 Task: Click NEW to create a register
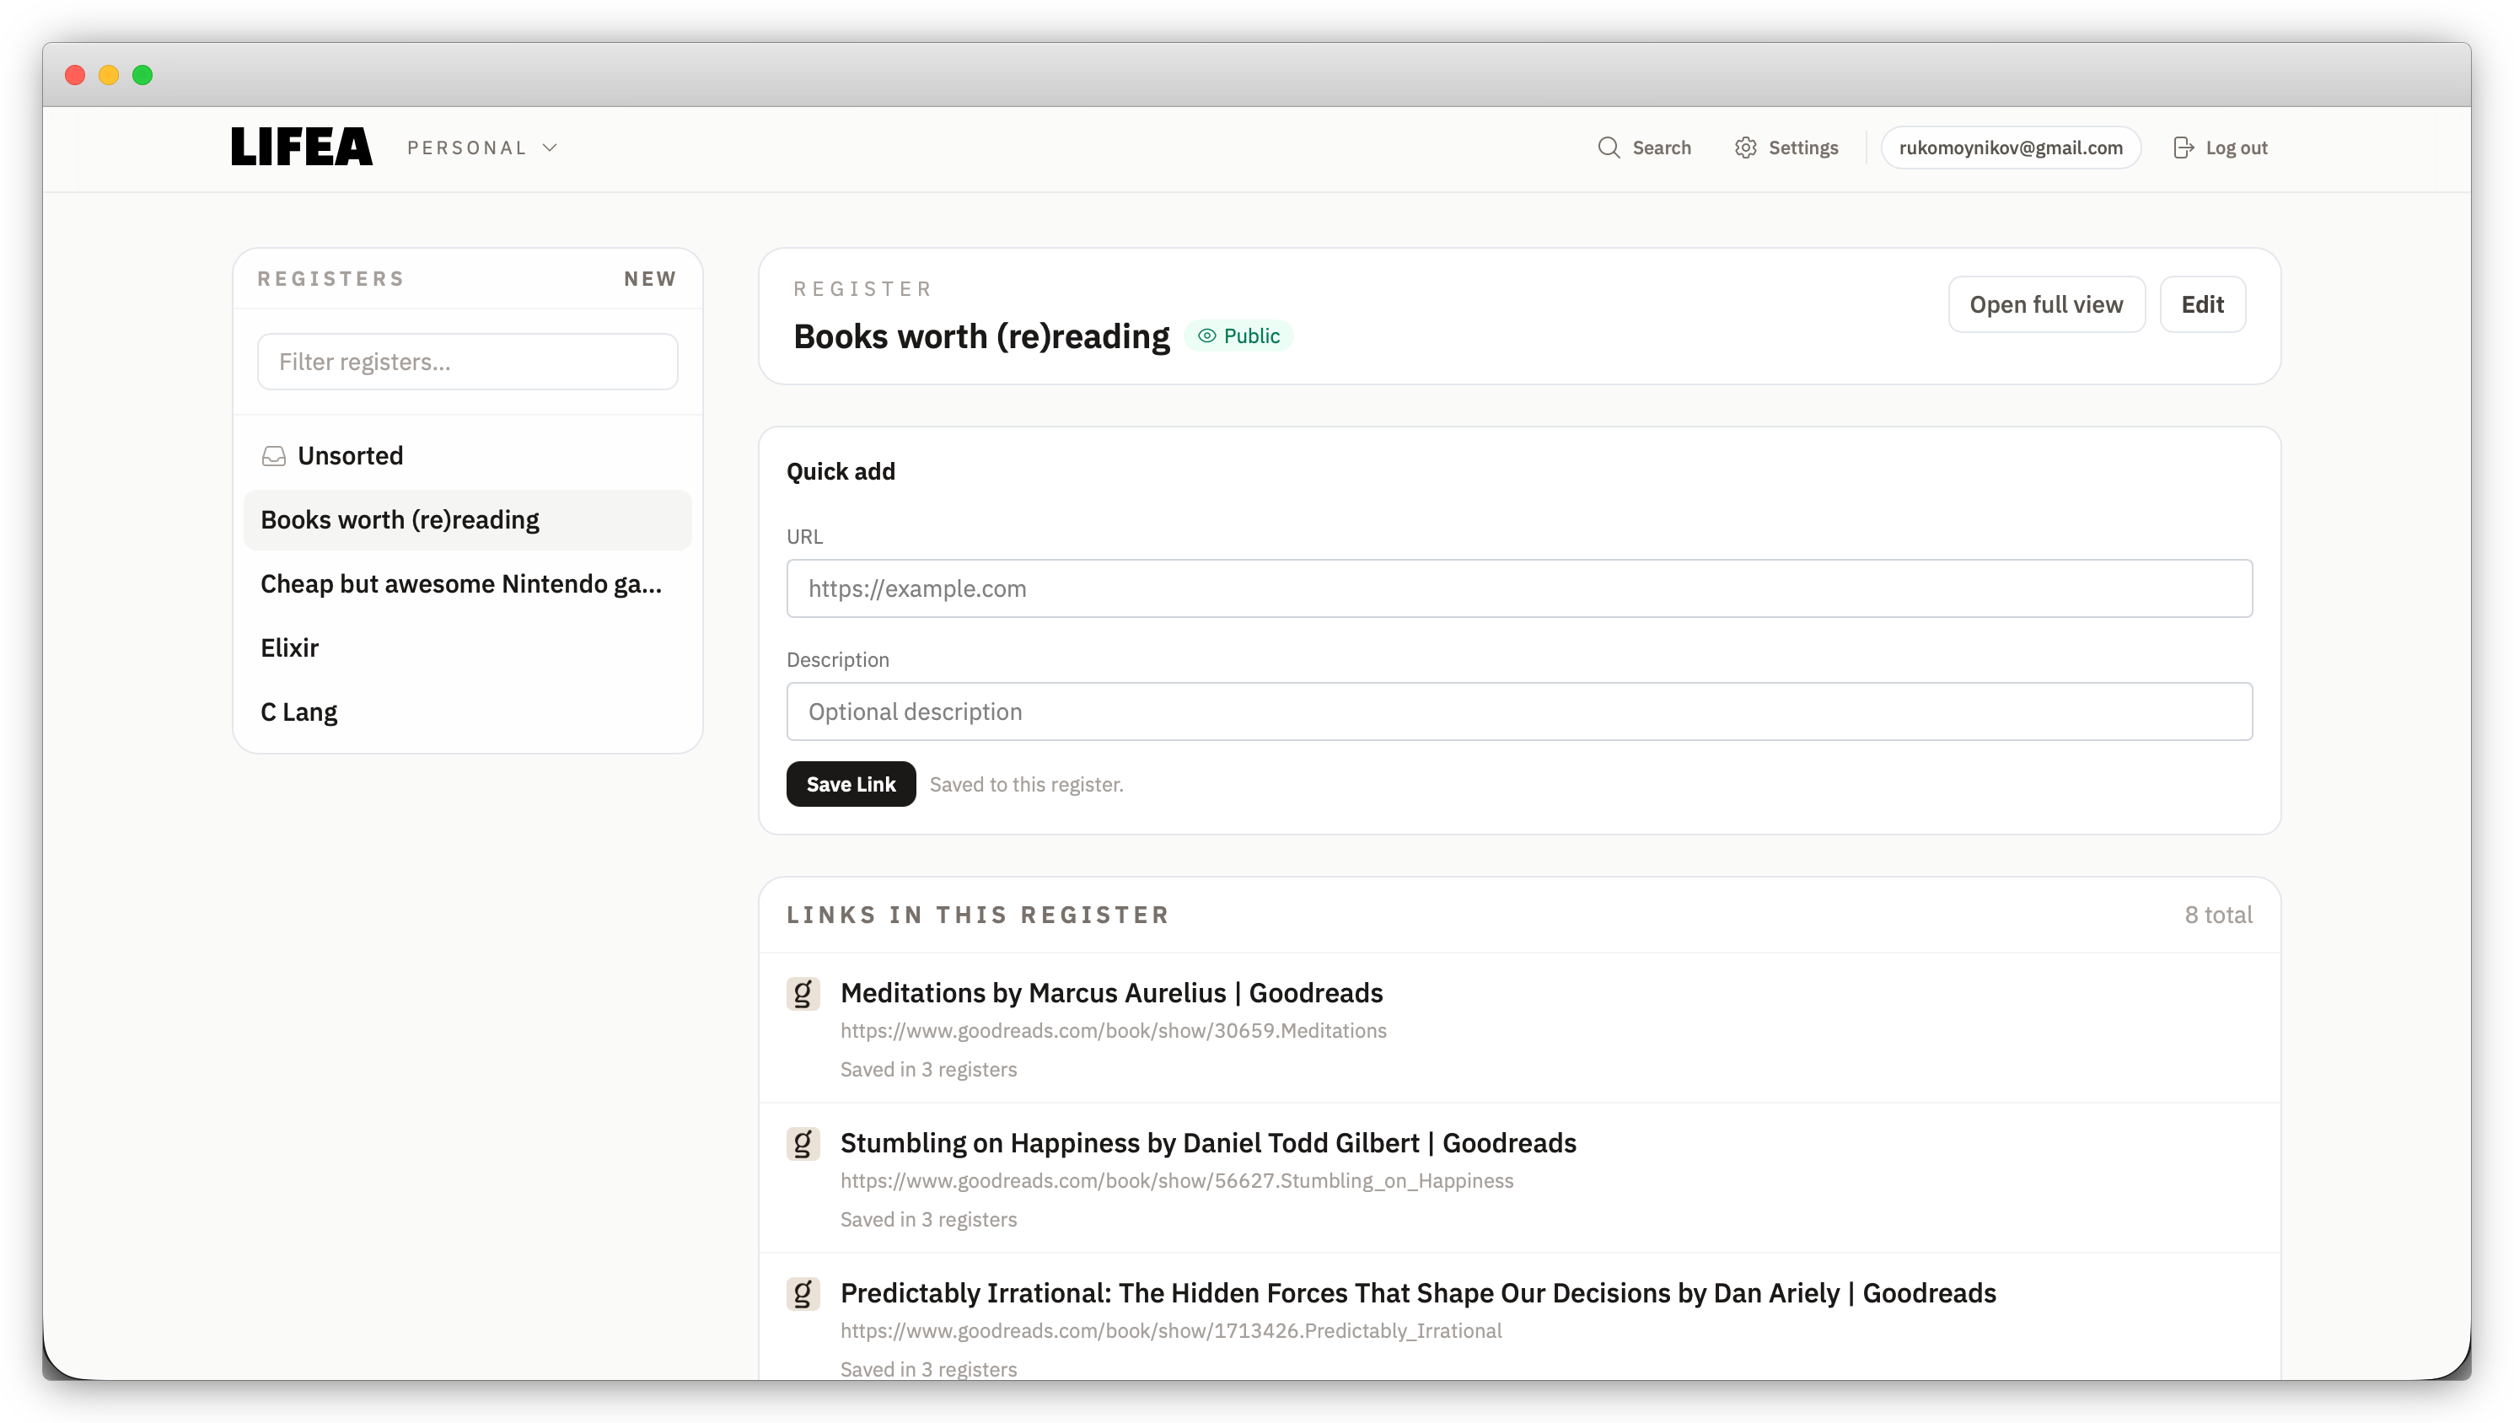coord(650,277)
